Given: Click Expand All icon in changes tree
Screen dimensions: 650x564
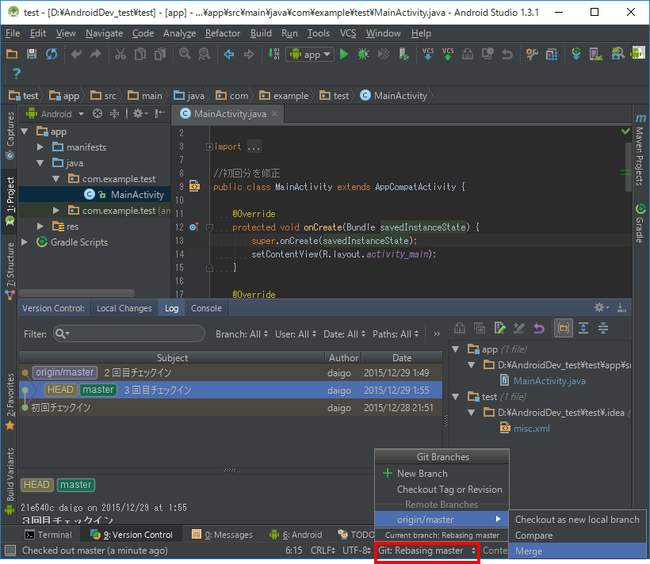Looking at the screenshot, I should pos(583,329).
